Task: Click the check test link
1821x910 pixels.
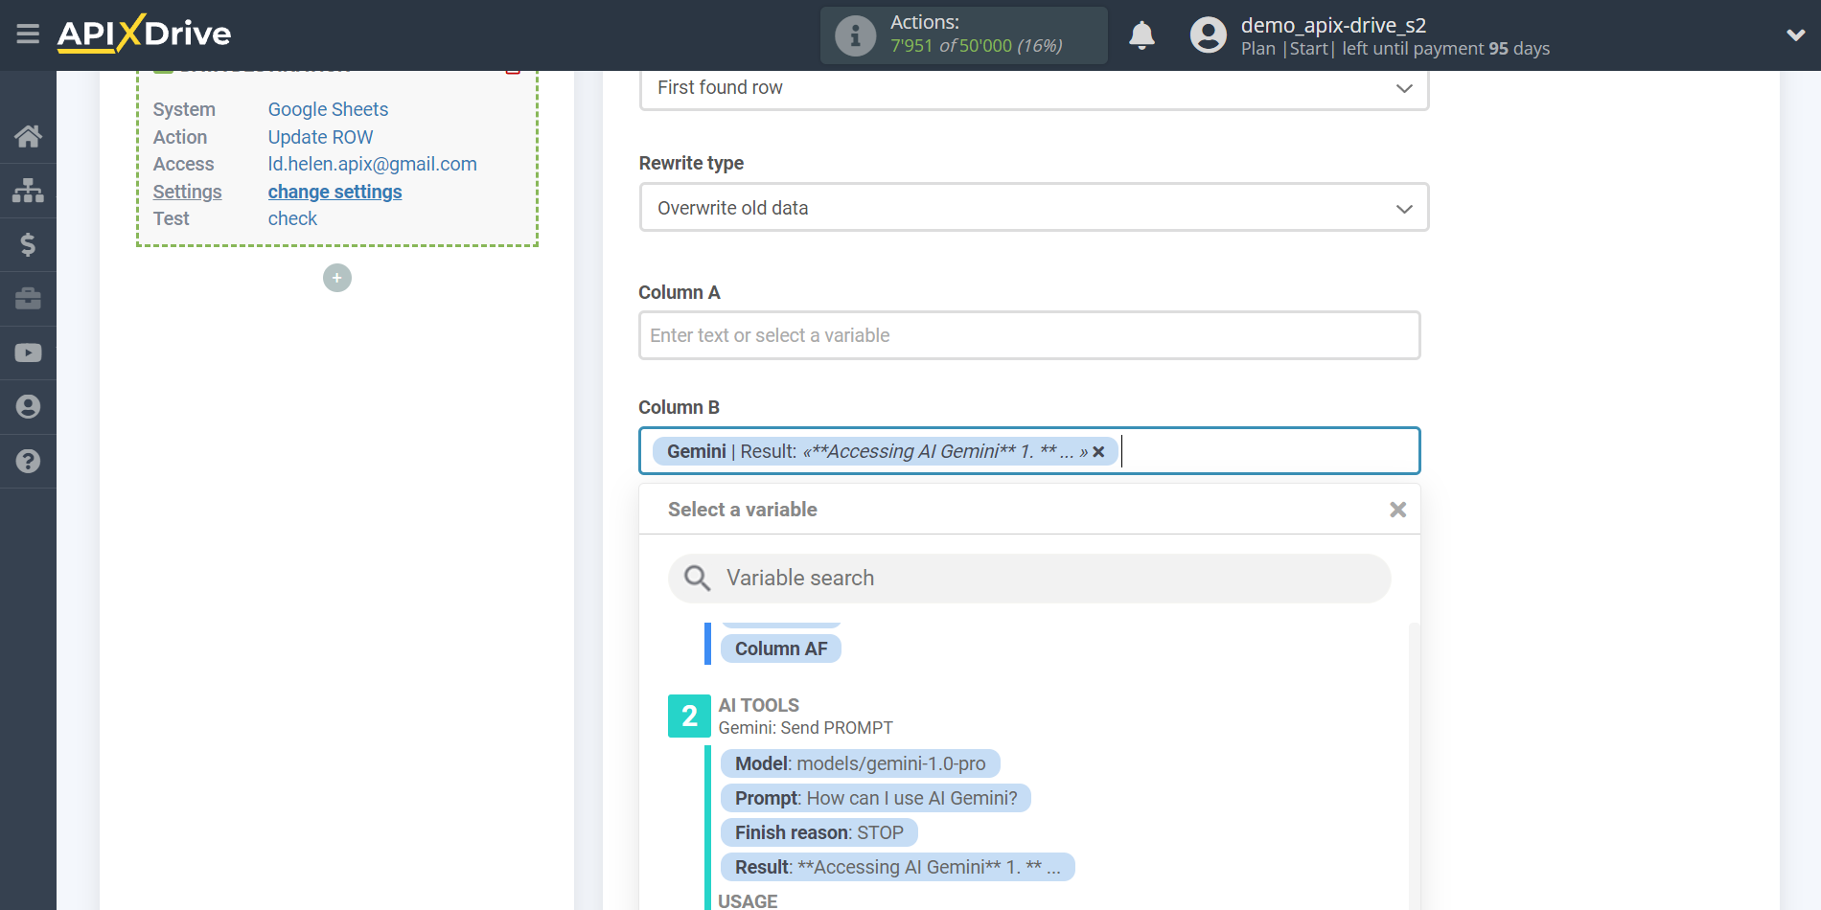Action: coord(292,218)
